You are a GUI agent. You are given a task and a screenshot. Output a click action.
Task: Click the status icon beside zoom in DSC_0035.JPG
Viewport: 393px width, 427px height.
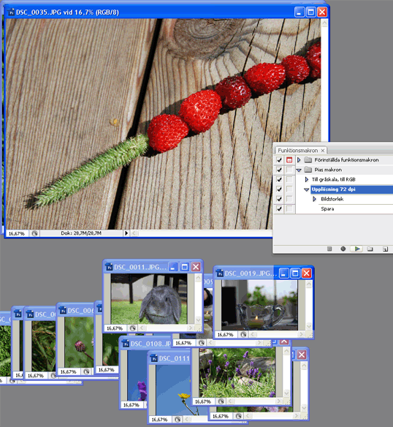pos(34,233)
